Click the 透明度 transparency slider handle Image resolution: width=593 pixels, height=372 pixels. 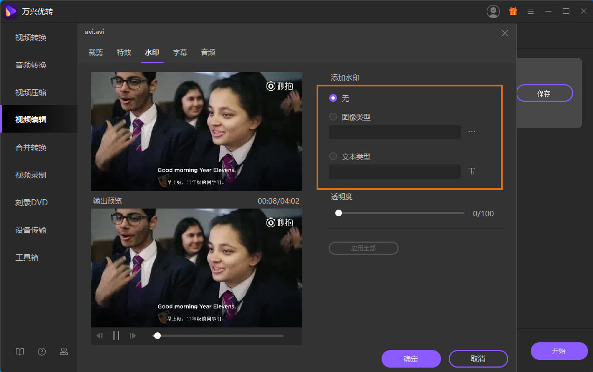point(339,213)
